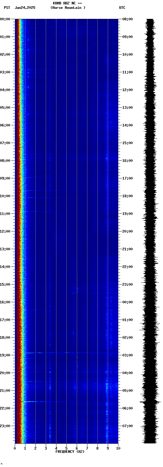Click the '13:00' UTC axis label
This screenshot has height=467, width=163.
tap(128, 108)
